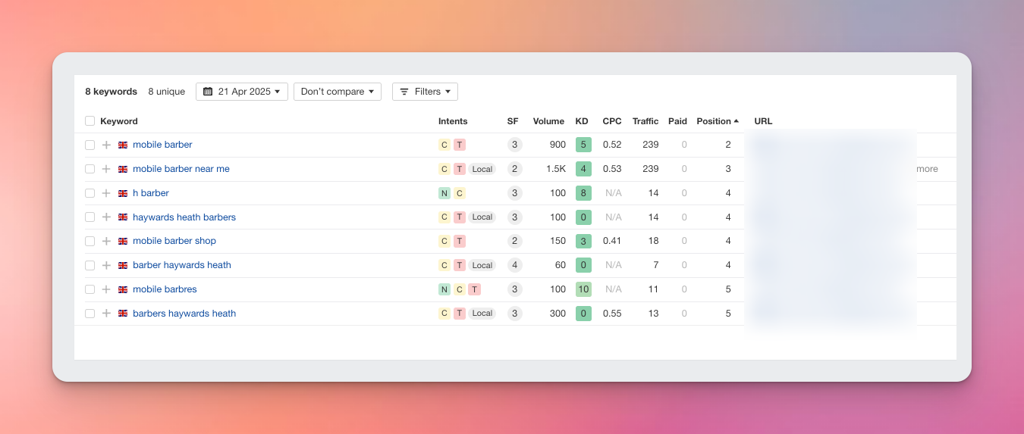Open the 'mobile barber near me' keyword link
The height and width of the screenshot is (434, 1024).
(181, 169)
